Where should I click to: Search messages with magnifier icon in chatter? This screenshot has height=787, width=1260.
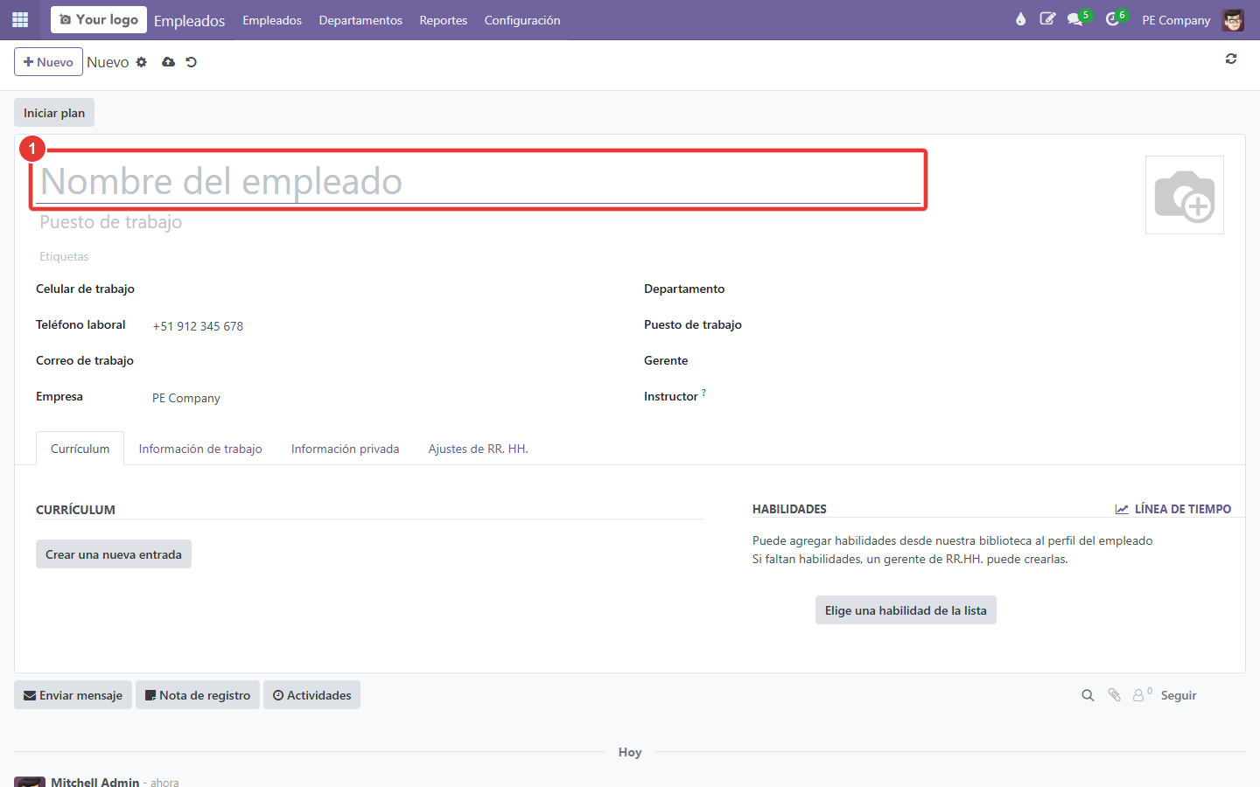click(x=1088, y=695)
